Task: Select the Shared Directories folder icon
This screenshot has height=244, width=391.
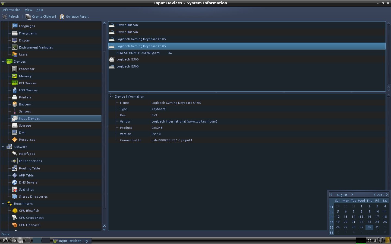Action: coord(15,197)
